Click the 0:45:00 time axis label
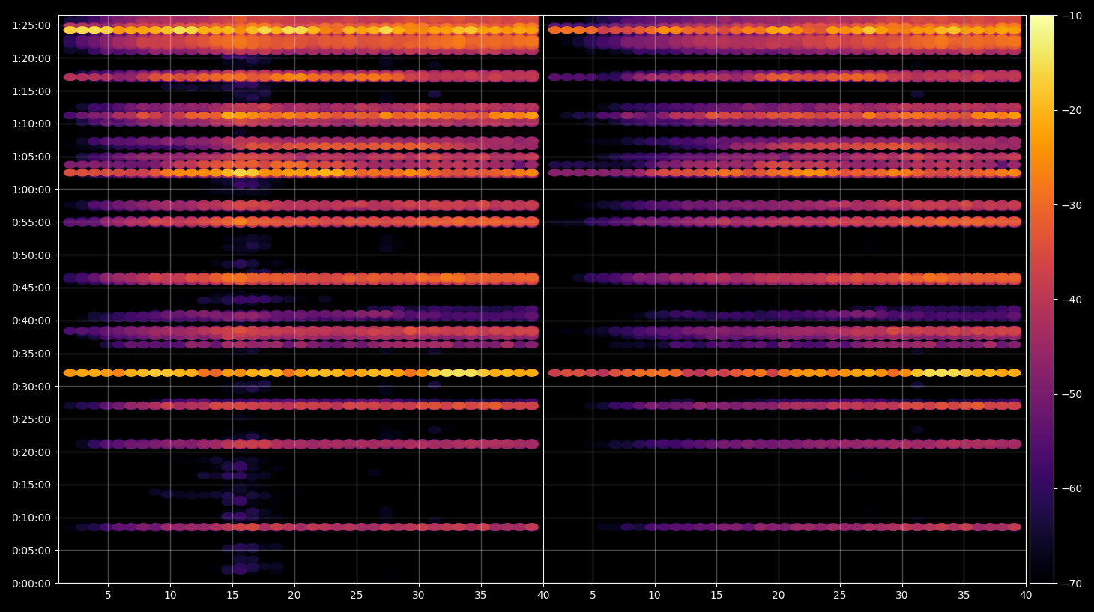 (x=31, y=288)
